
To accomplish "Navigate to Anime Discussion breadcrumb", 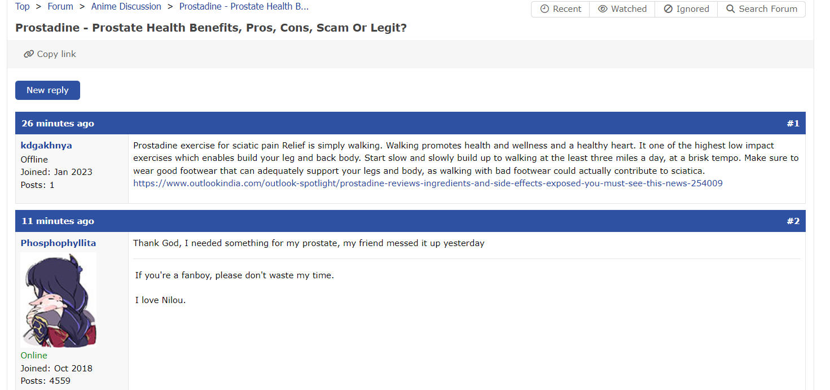I will 126,7.
